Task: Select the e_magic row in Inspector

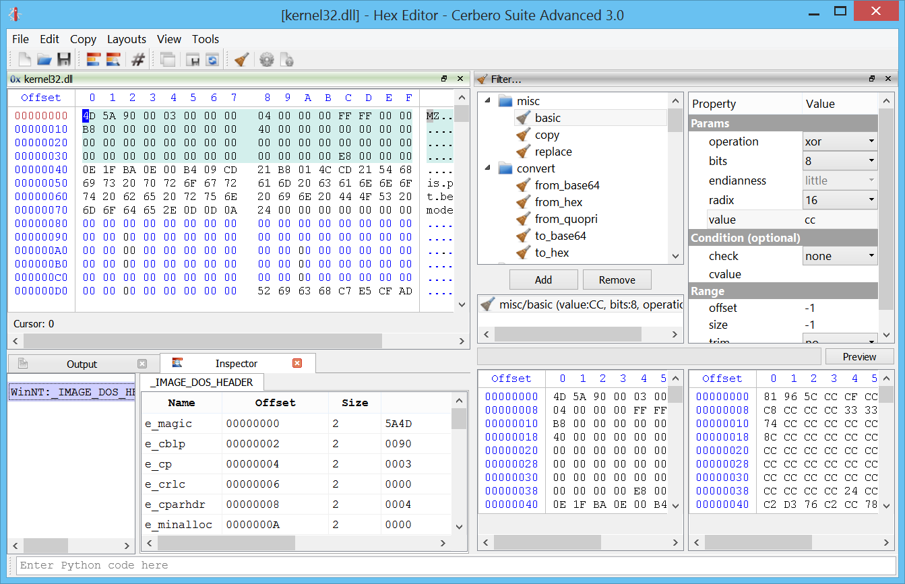Action: [297, 424]
